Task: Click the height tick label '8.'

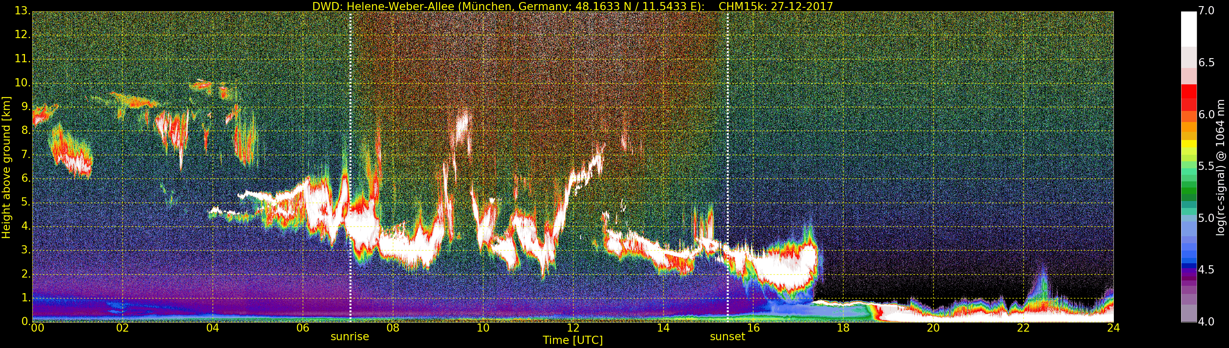Action: click(x=26, y=130)
